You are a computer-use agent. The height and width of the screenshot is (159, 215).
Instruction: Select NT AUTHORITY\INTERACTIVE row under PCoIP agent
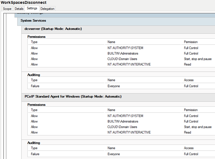(121, 132)
